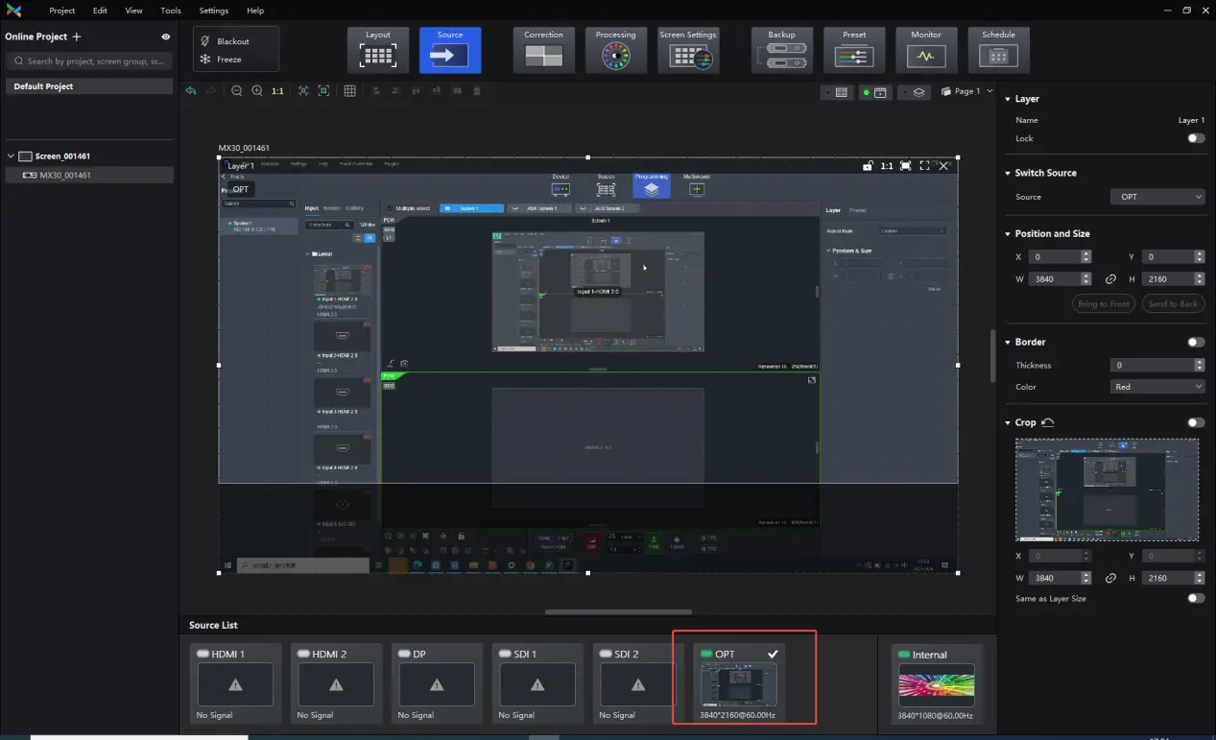Click the zoom in magnifier icon
This screenshot has width=1216, height=740.
[257, 91]
